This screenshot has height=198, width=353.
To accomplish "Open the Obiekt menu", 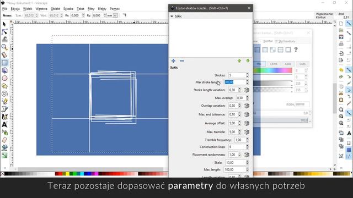I will point(55,9).
